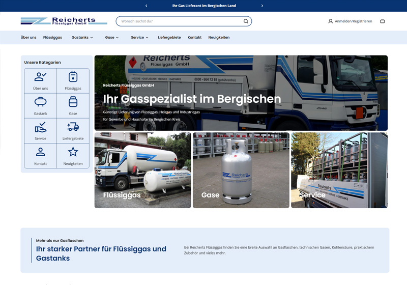The width and height of the screenshot is (407, 285).
Task: Open the shopping cart icon
Action: pos(382,21)
